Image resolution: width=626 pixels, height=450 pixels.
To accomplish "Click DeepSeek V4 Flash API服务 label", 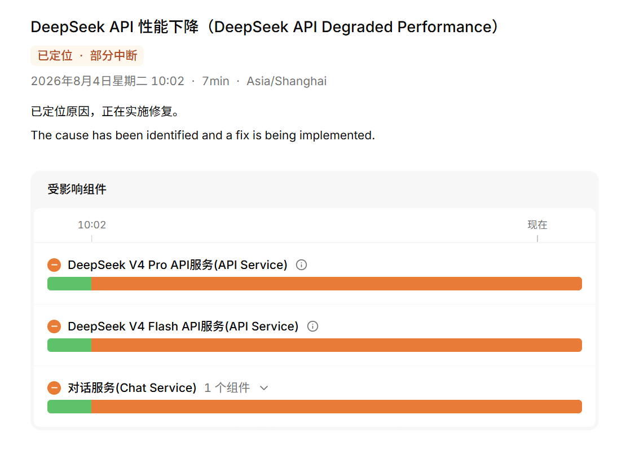I will pyautogui.click(x=183, y=326).
